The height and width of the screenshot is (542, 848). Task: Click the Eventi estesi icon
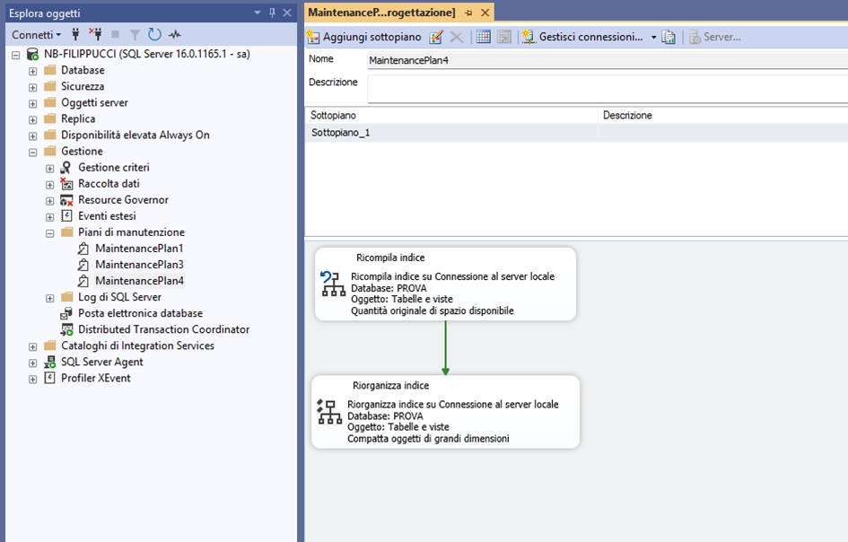[66, 216]
